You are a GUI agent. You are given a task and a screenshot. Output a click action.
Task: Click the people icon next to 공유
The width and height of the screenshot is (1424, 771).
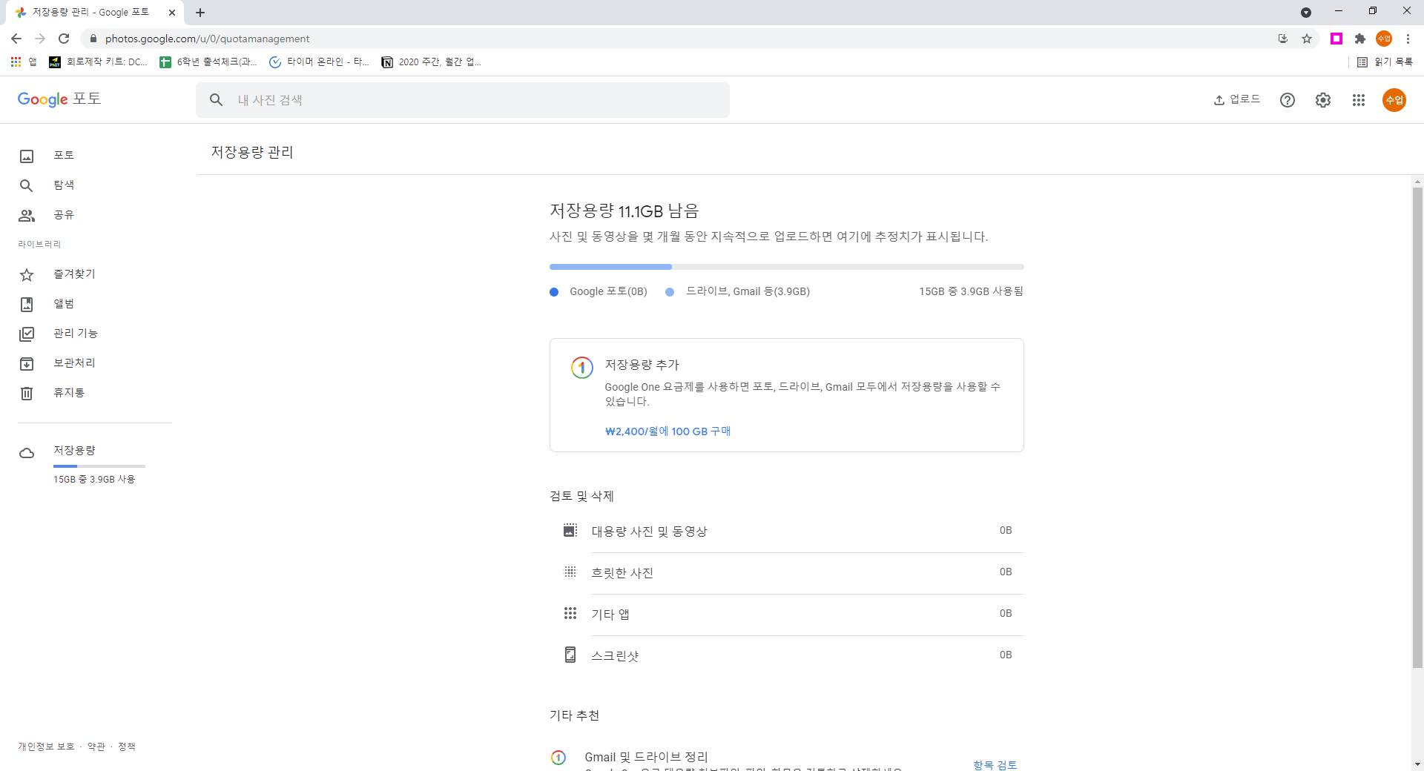pos(27,215)
